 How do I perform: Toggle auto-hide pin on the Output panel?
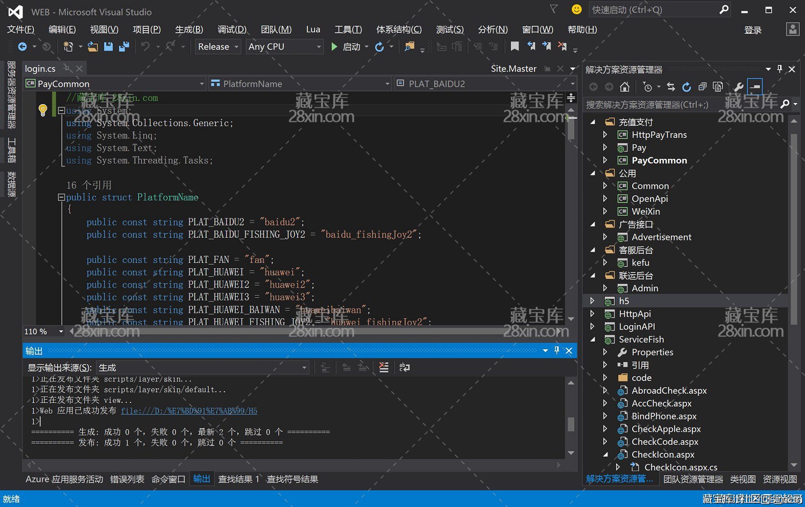(557, 350)
